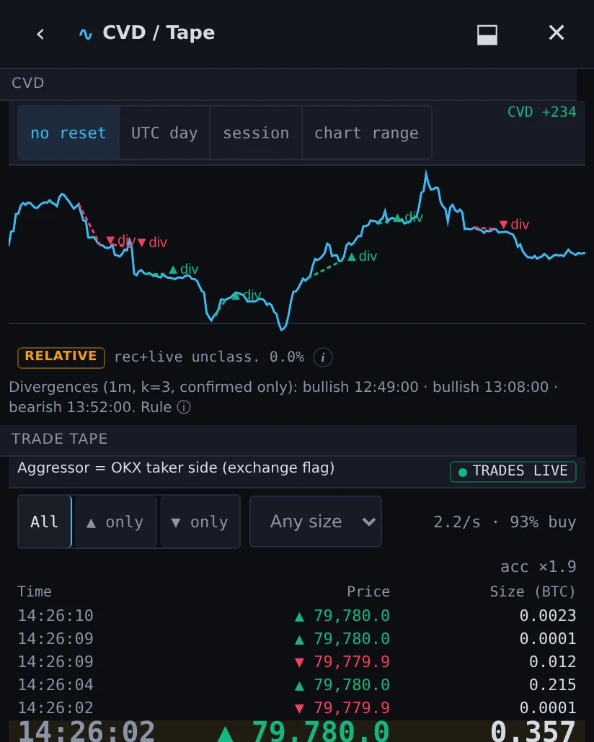Image resolution: width=594 pixels, height=742 pixels.
Task: Click the bullish div marker at chart bottom
Action: [247, 295]
